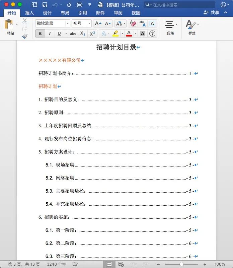Viewport: 233px width, 268px height.
Task: Open the Paste options arrow
Action: pos(17,24)
